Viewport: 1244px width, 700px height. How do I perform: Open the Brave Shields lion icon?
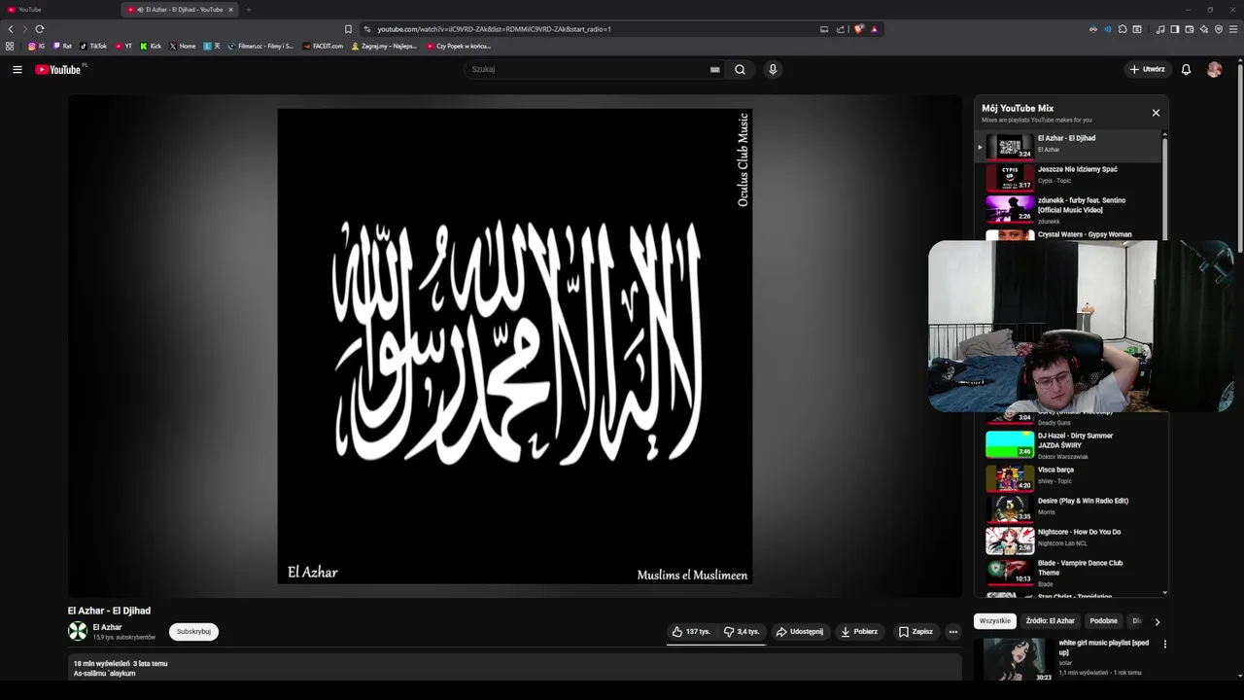(x=858, y=29)
